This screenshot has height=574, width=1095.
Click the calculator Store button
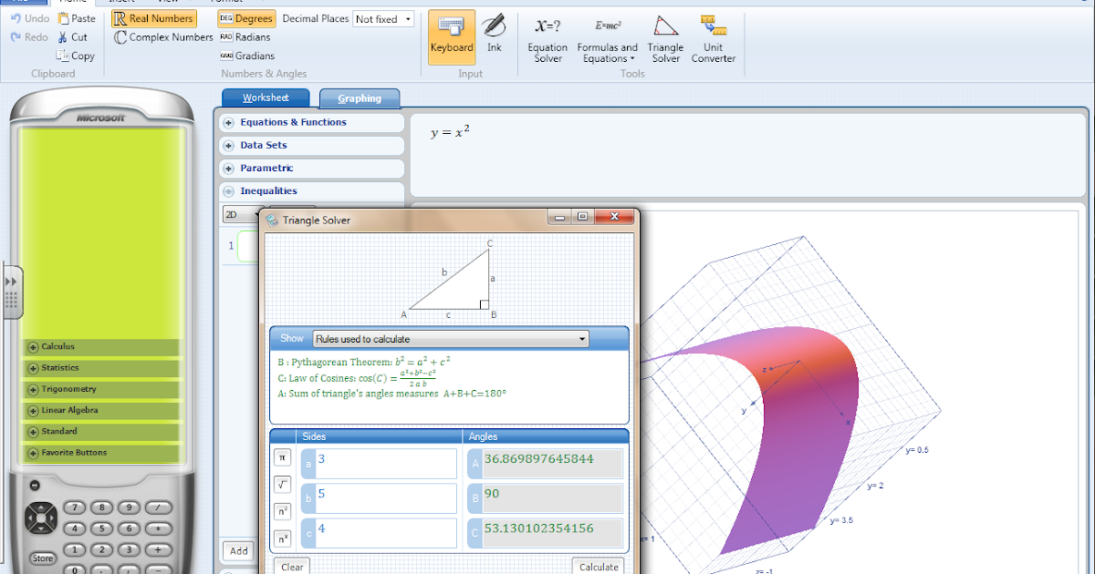click(x=42, y=558)
